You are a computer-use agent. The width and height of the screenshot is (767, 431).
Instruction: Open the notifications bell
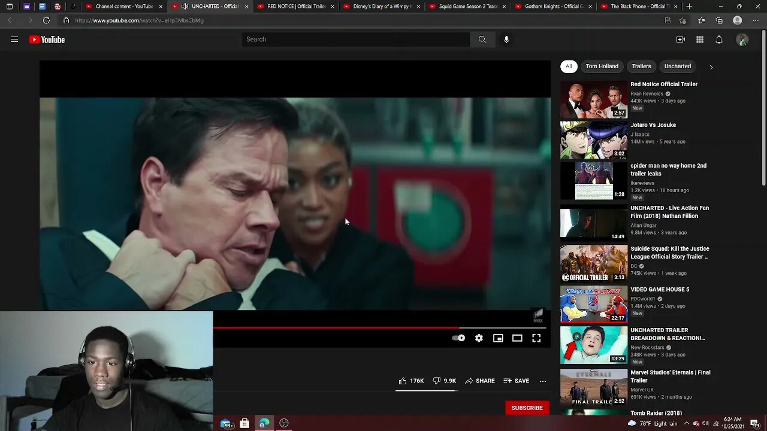click(719, 40)
